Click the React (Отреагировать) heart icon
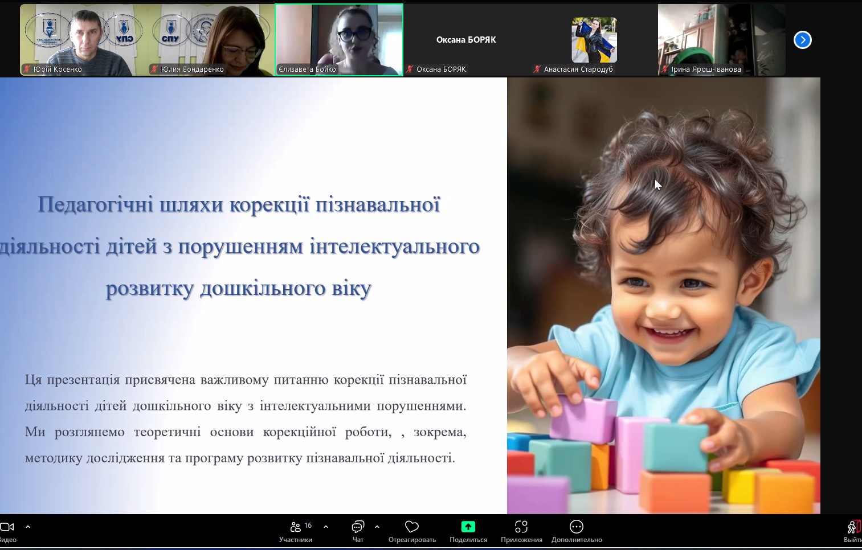 tap(411, 527)
